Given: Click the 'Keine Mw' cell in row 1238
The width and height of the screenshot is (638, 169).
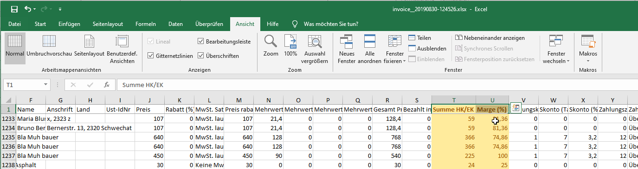Looking at the screenshot, I should click(x=209, y=165).
